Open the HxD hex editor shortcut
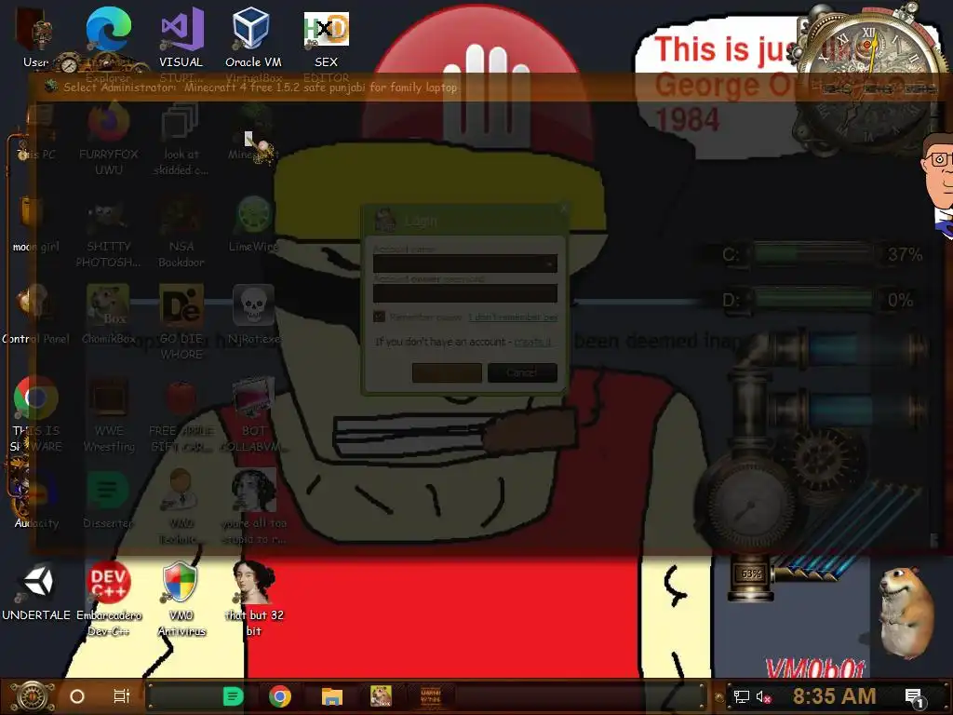Screen dimensions: 953x715 click(x=327, y=36)
